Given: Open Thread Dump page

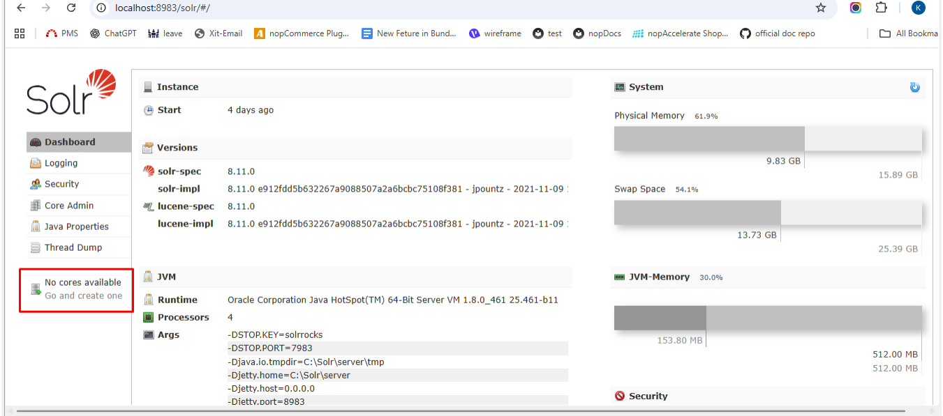Looking at the screenshot, I should pyautogui.click(x=73, y=247).
